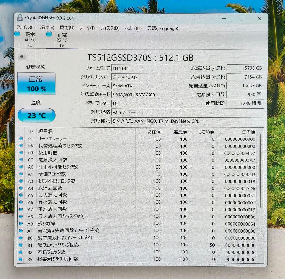This screenshot has height=279, width=285.
Task: Click the total host reads value 15793 GB
Action: coord(245,68)
